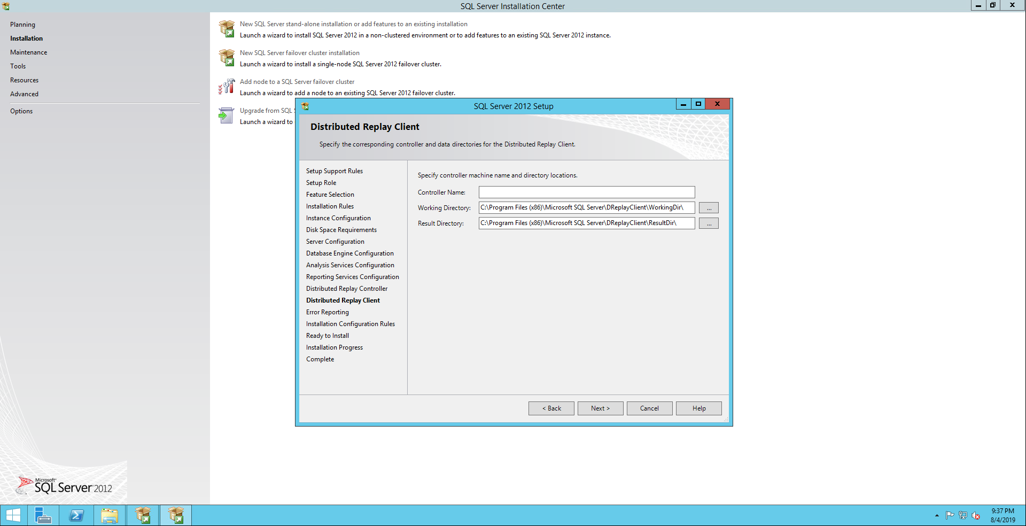Click the failover cluster installation icon
Image resolution: width=1026 pixels, height=526 pixels.
[227, 58]
